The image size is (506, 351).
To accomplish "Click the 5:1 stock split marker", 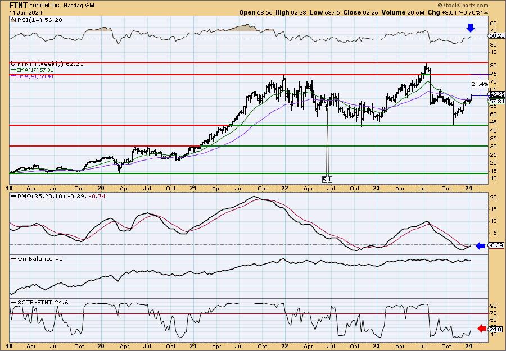I will 327,179.
